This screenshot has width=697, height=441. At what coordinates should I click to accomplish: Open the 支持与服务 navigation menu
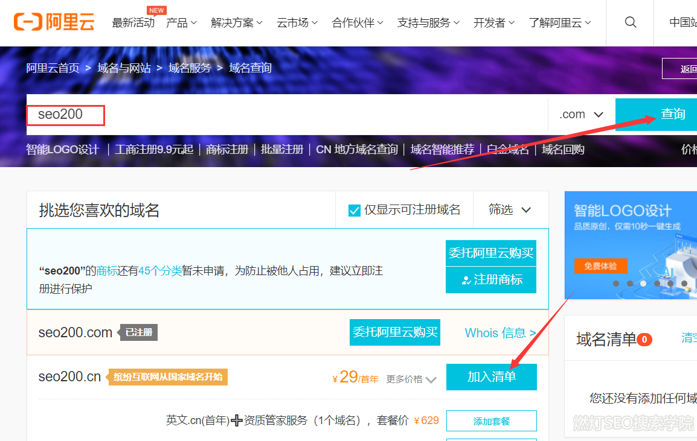click(428, 23)
